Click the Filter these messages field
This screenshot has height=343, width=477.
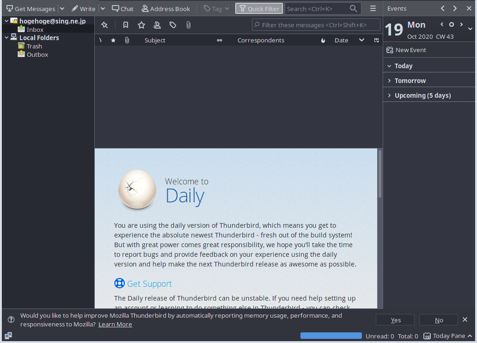316,25
